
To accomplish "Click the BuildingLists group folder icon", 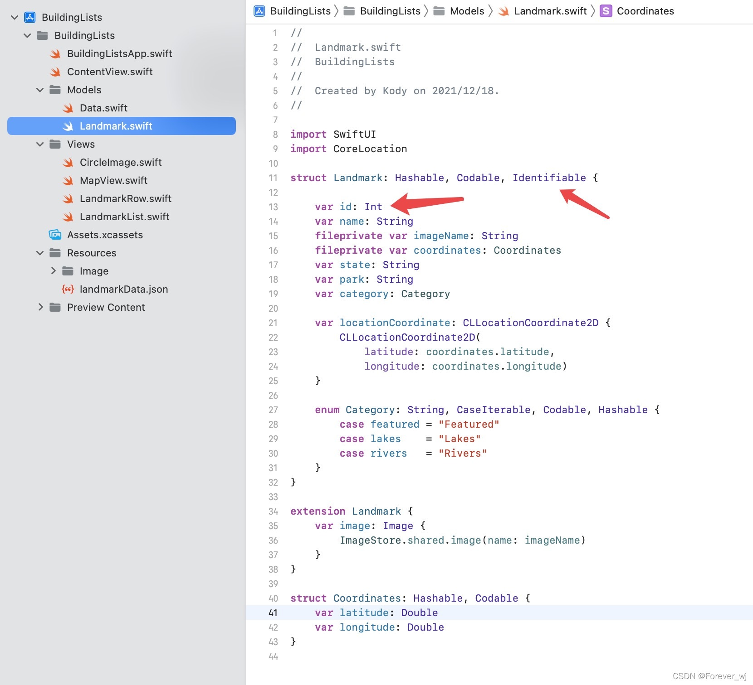I will click(42, 35).
